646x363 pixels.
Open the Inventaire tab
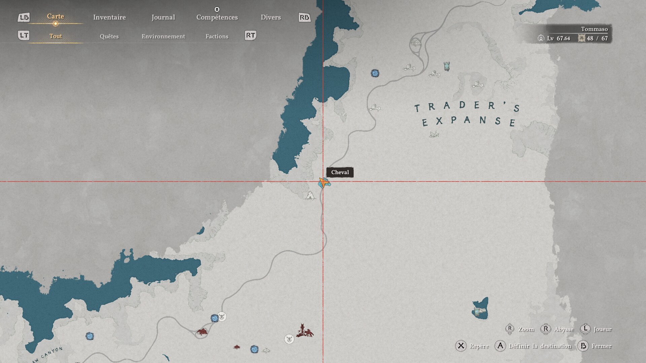pyautogui.click(x=109, y=17)
